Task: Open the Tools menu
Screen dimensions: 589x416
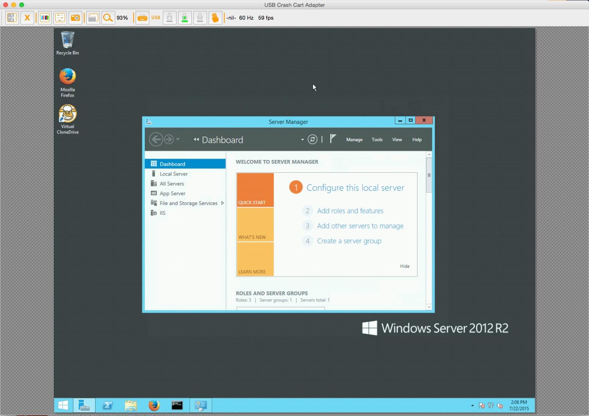Action: [377, 139]
